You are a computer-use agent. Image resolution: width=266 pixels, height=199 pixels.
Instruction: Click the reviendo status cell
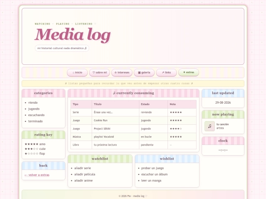[x=153, y=113]
